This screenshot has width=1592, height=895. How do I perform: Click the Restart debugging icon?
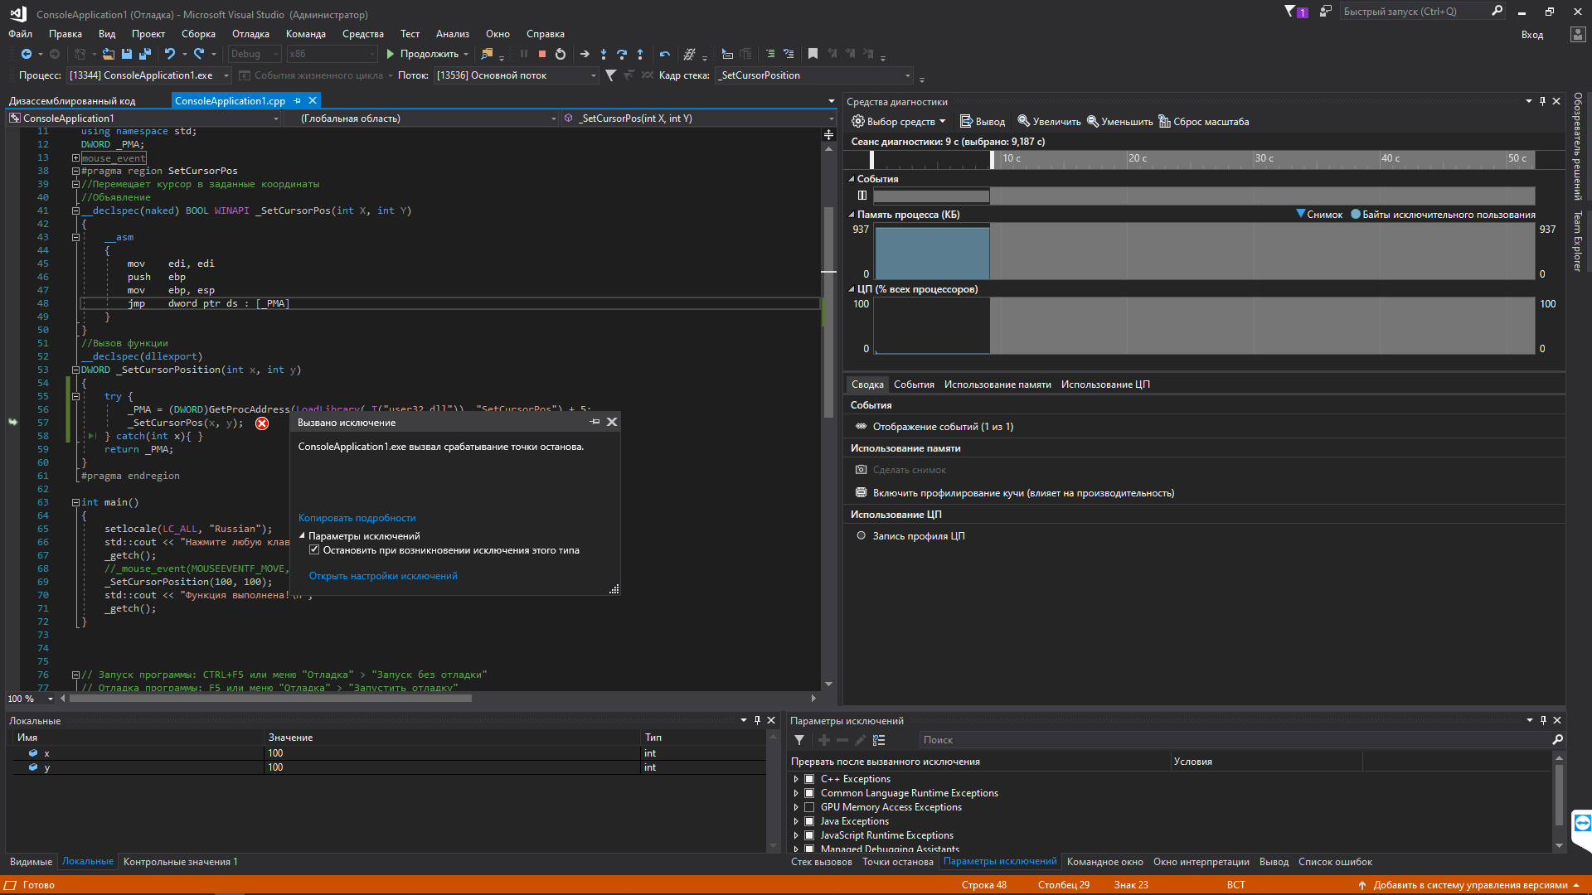[x=561, y=54]
